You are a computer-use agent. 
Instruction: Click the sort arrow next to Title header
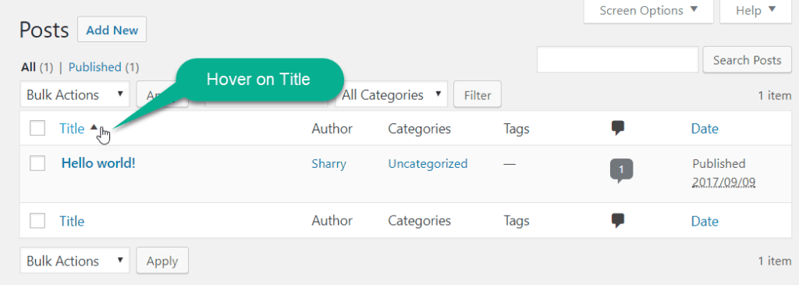(x=94, y=127)
